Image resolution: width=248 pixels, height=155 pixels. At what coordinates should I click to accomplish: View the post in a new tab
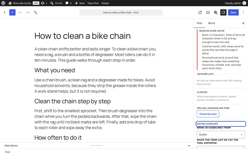pos(200,12)
